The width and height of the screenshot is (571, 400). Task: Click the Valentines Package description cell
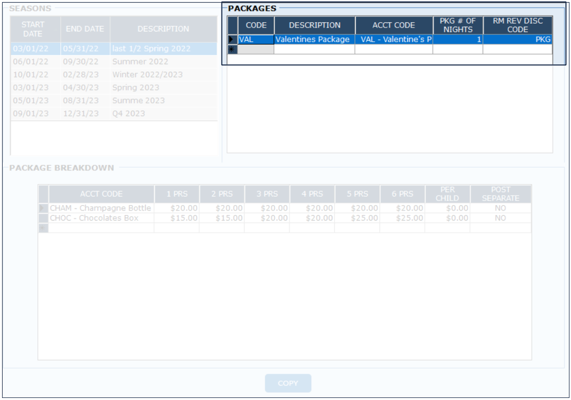pyautogui.click(x=314, y=40)
